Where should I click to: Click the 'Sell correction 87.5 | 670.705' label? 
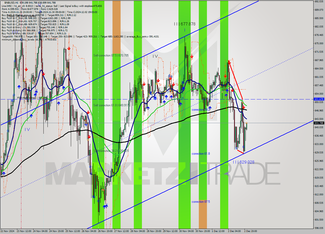tap(111, 55)
